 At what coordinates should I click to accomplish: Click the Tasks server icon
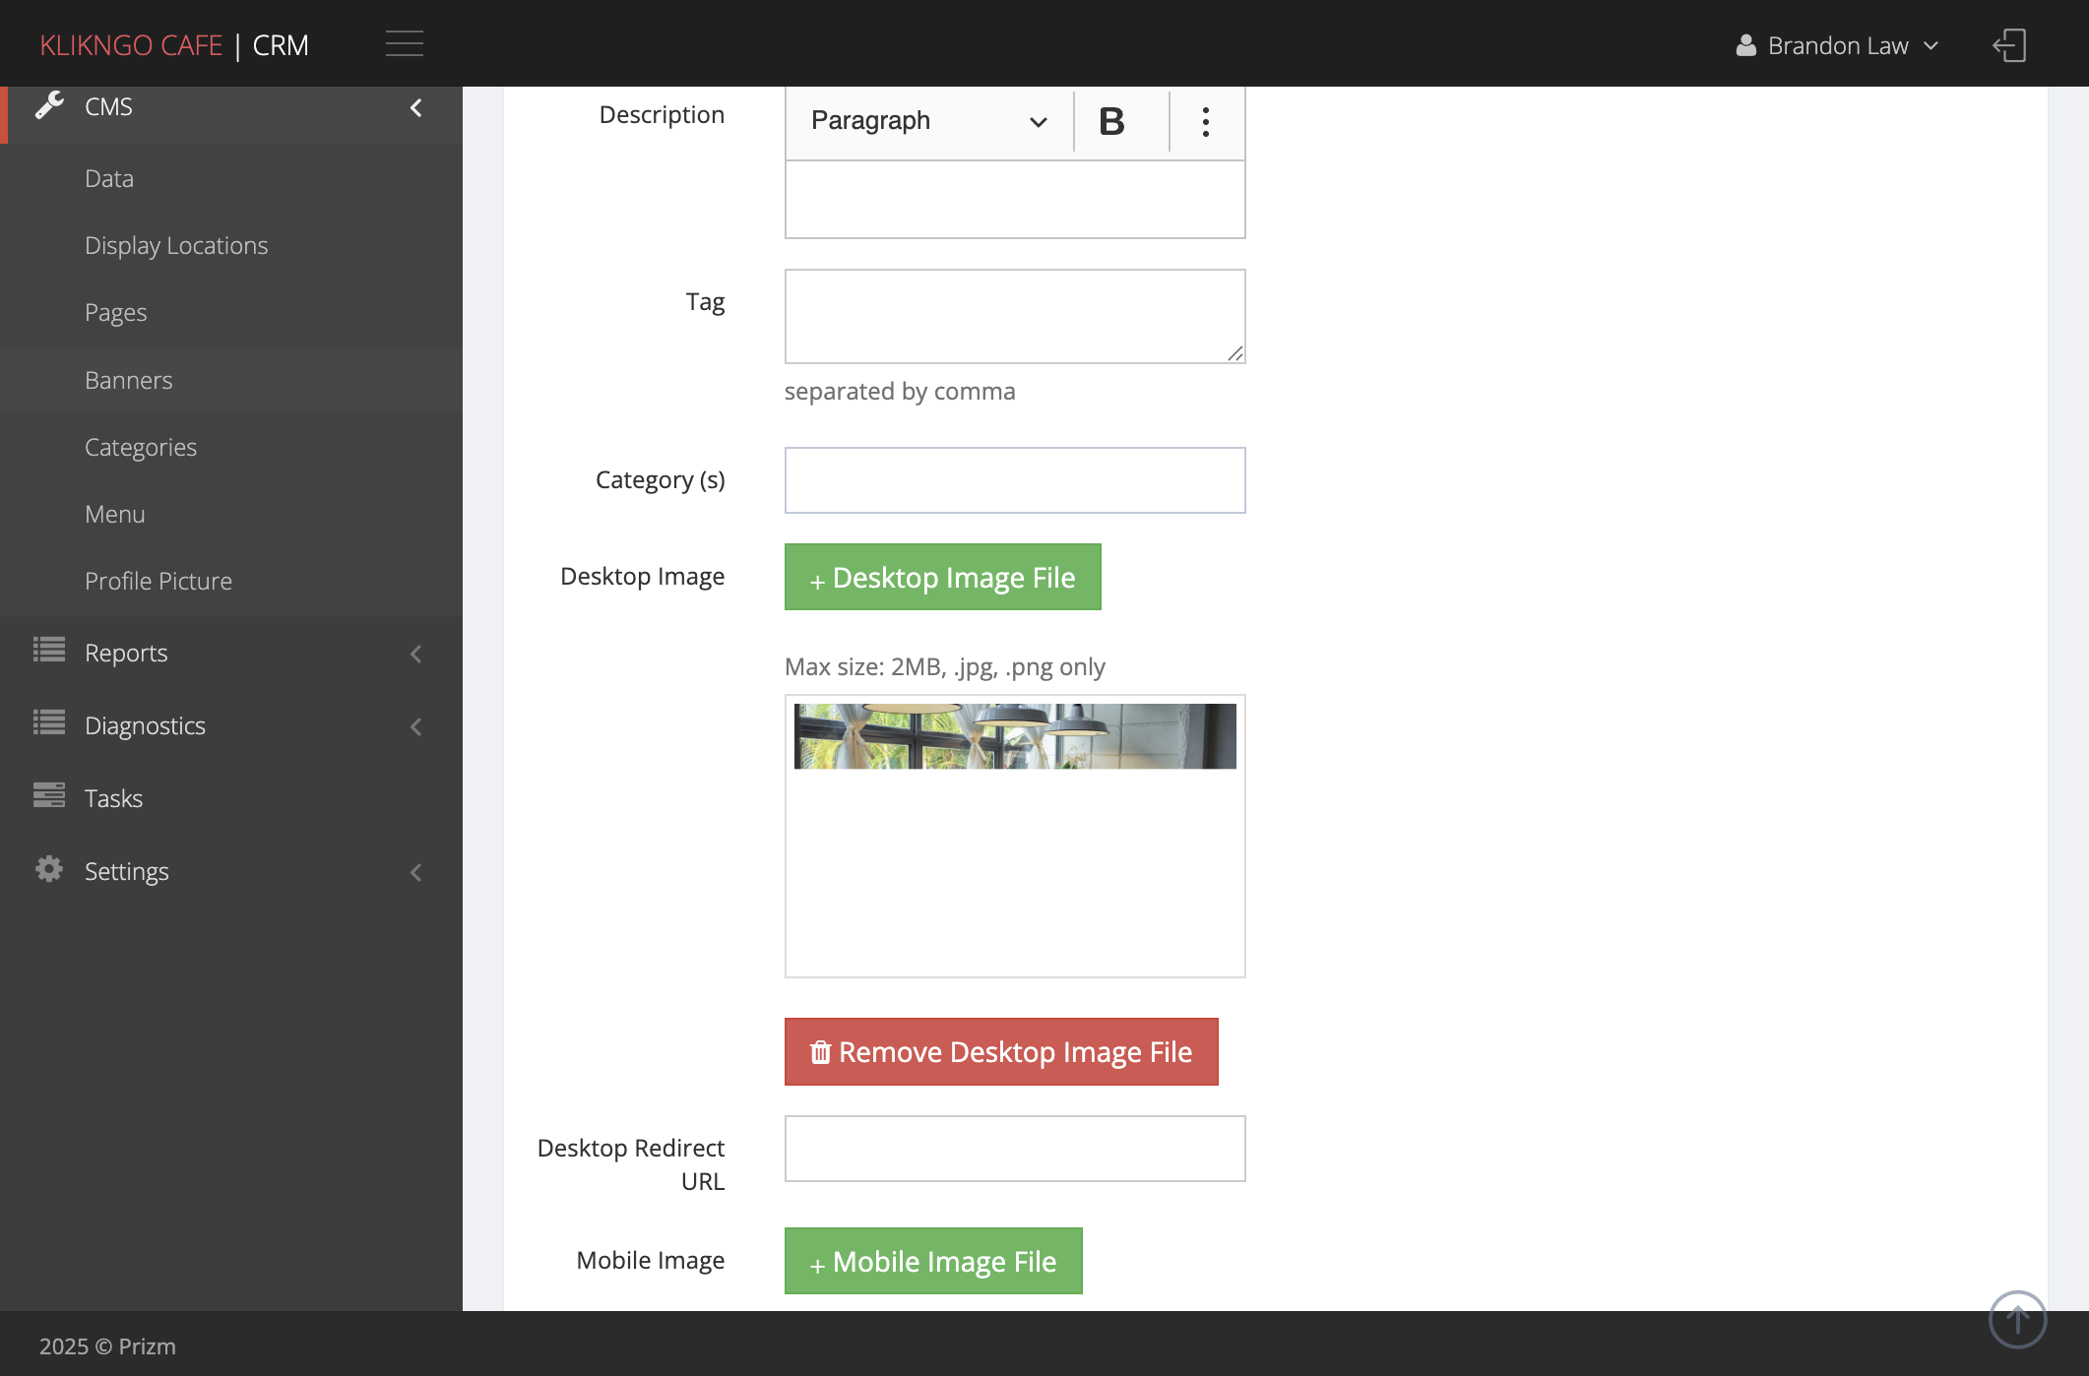[49, 795]
